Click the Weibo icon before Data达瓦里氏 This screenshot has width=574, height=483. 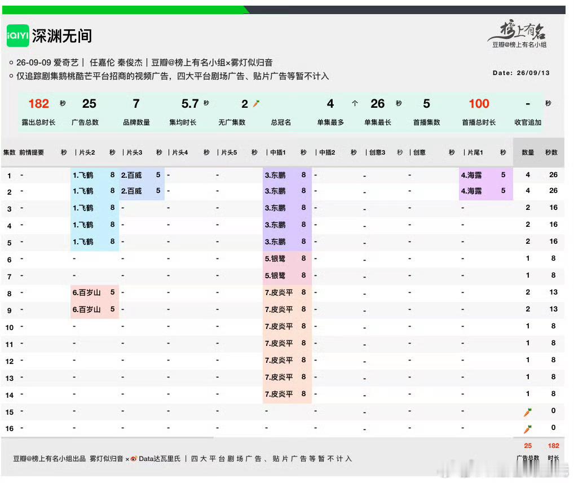(x=134, y=459)
